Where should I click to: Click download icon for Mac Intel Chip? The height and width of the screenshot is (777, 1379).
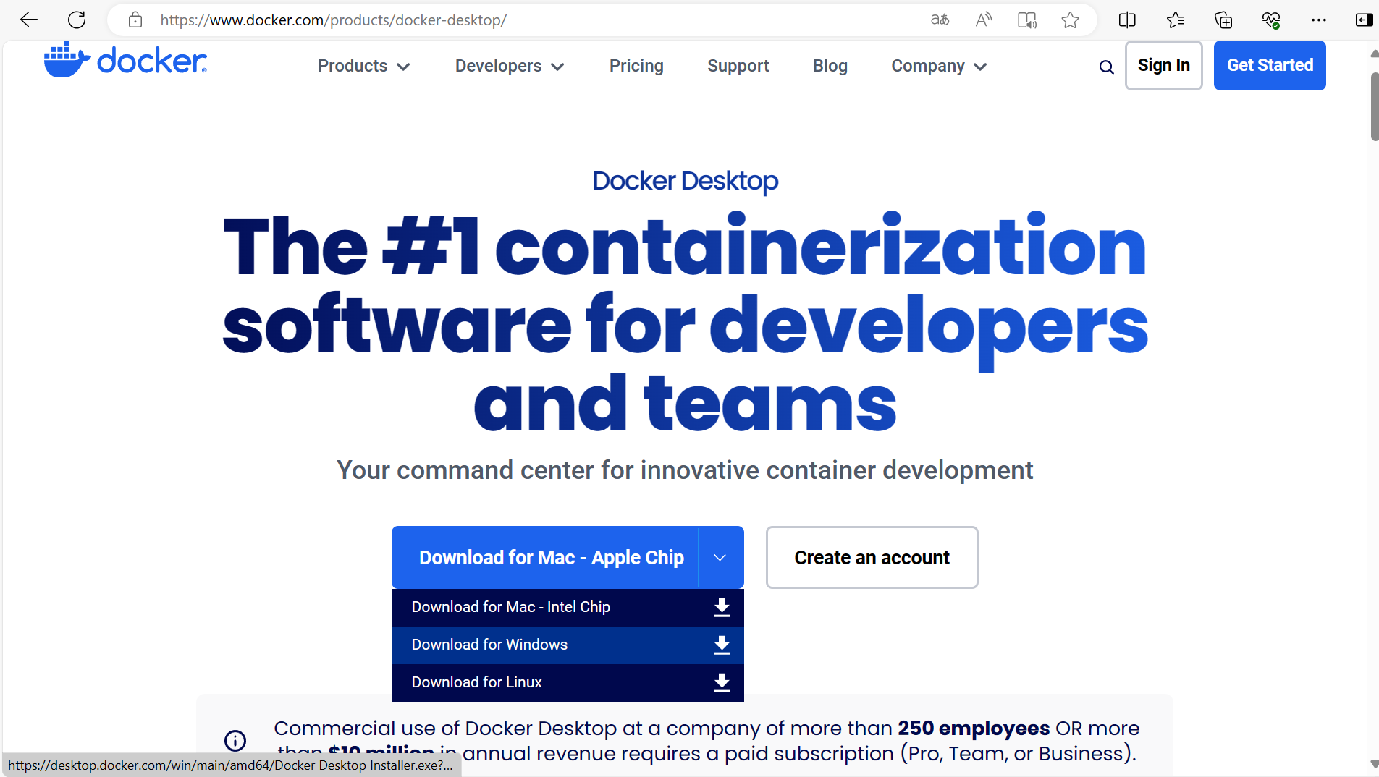pos(722,607)
